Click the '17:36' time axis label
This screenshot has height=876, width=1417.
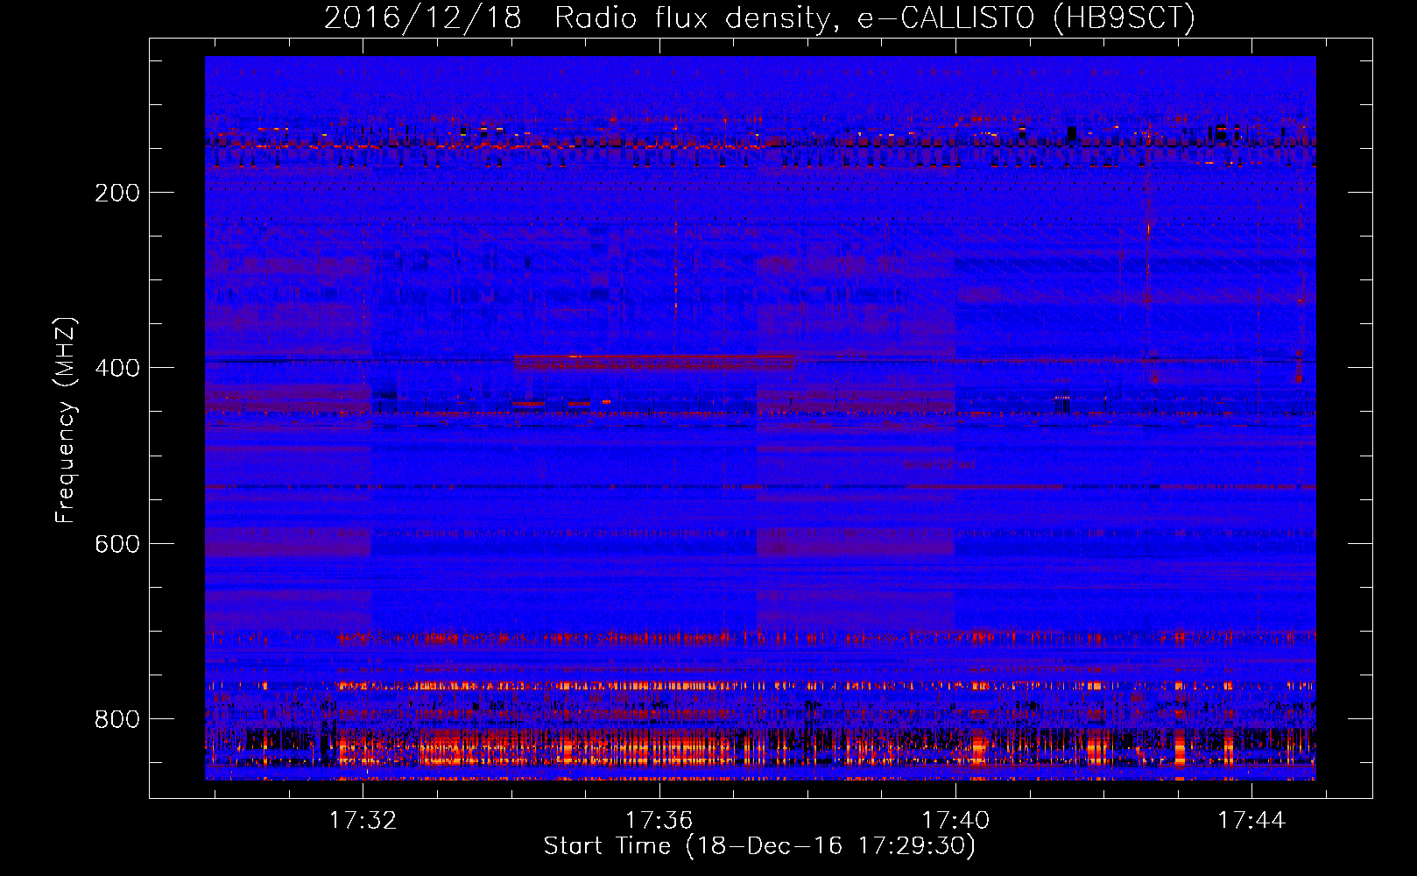[x=659, y=821]
